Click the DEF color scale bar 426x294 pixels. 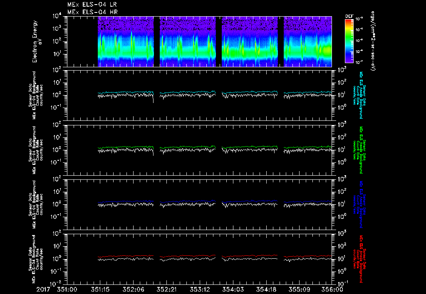(349, 41)
